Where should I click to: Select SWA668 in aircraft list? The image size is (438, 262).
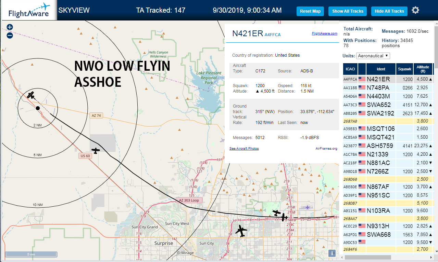tap(388, 234)
